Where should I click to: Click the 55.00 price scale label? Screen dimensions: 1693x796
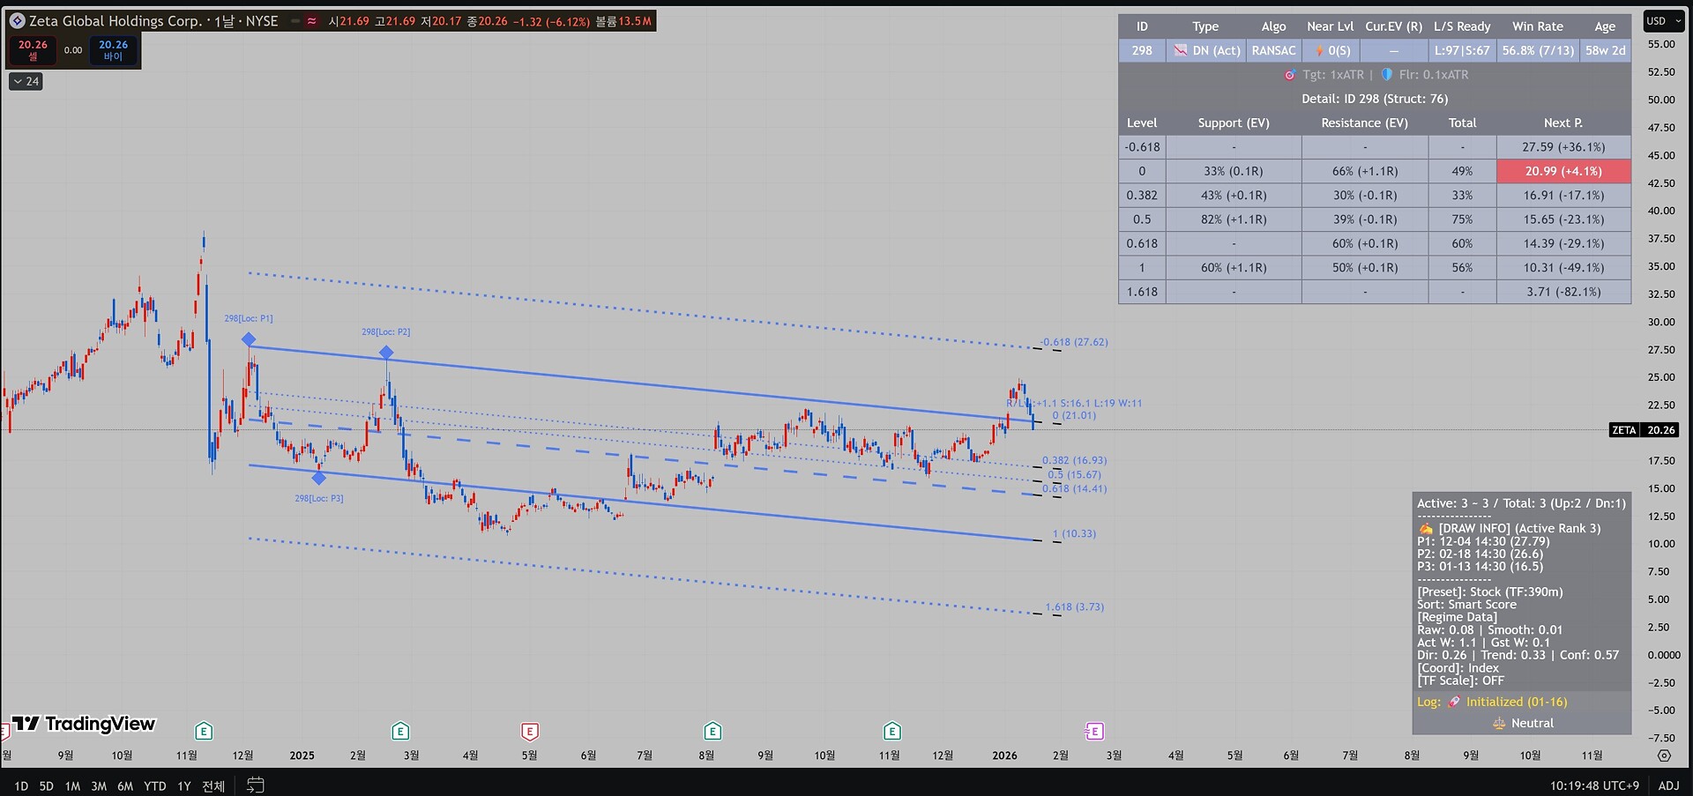[x=1661, y=44]
